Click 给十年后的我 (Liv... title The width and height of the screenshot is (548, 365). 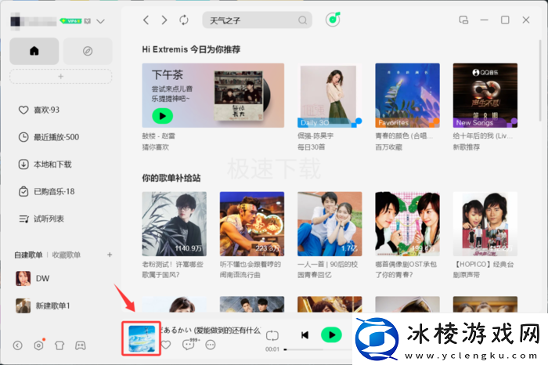pos(483,136)
